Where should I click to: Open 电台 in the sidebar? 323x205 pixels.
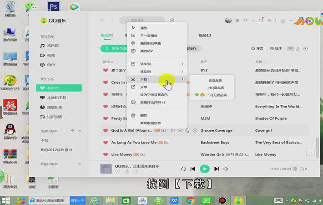(51, 65)
